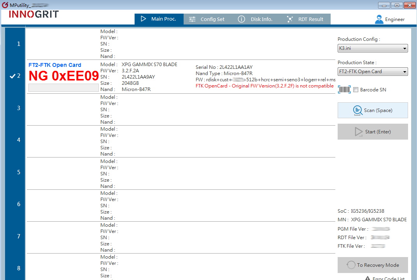
Task: Click the barcode scanner icon
Action: 344,89
